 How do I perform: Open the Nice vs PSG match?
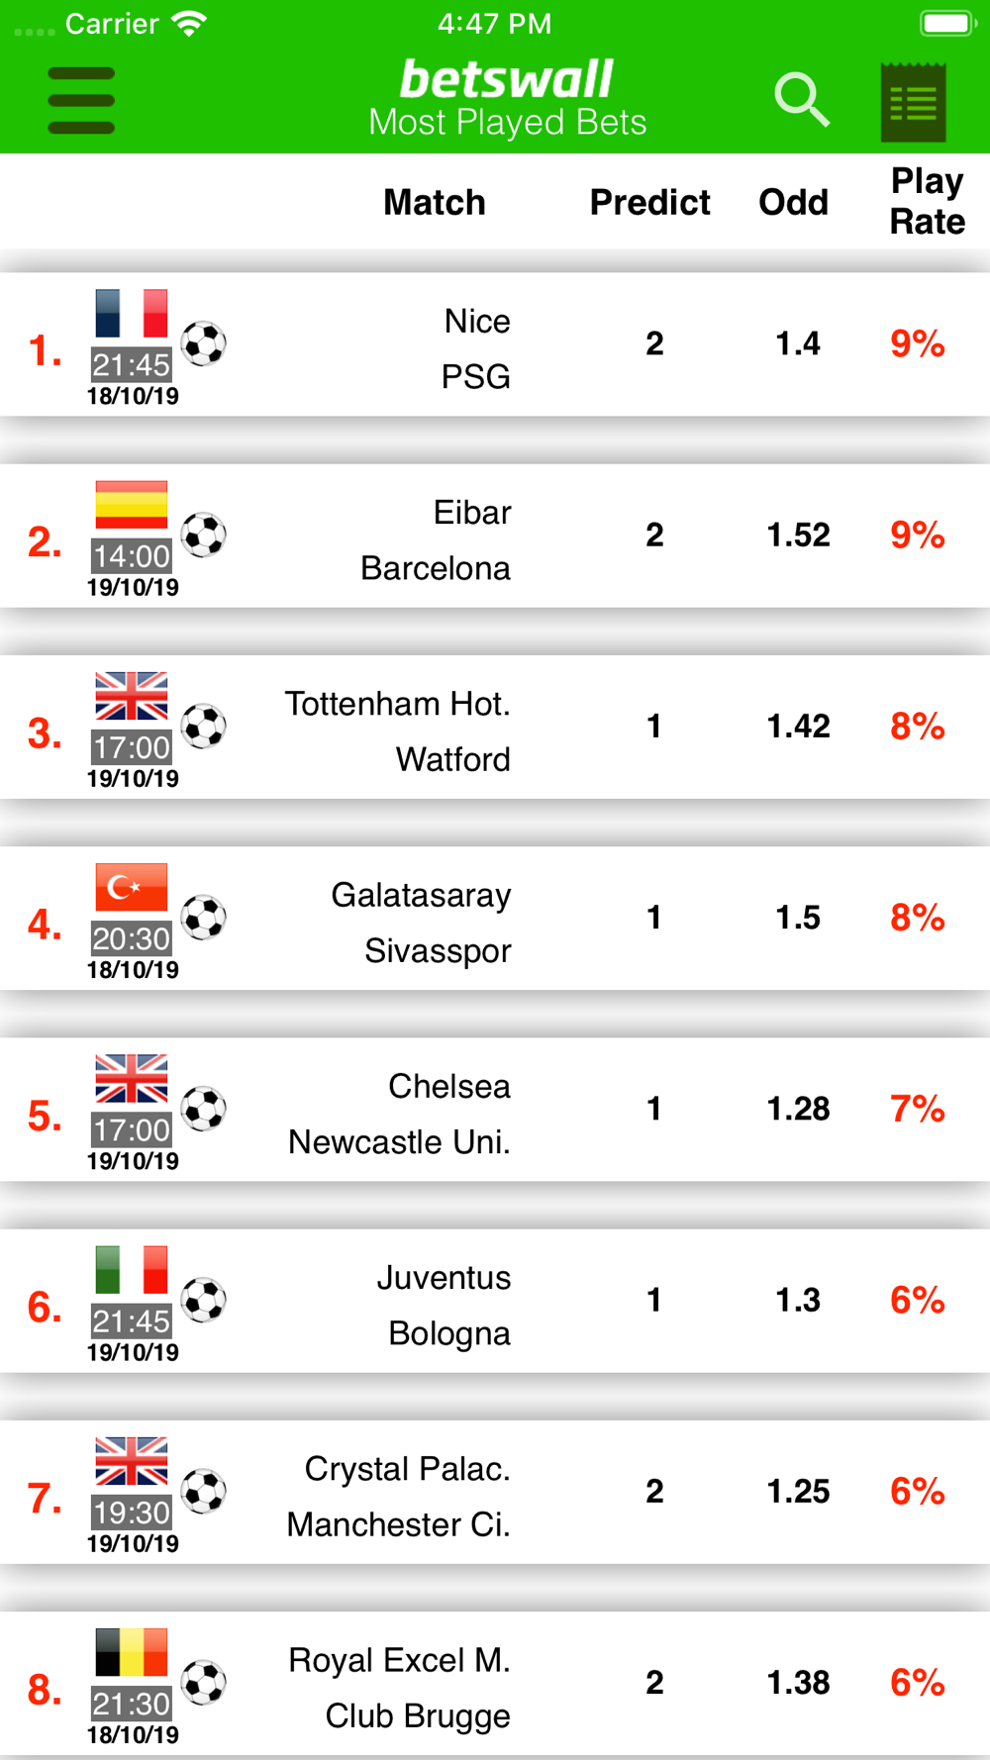click(495, 344)
